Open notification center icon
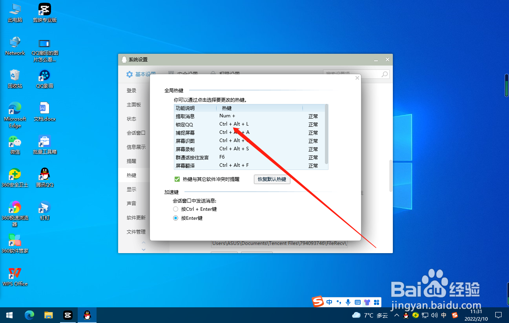This screenshot has width=509, height=323. pos(498,315)
